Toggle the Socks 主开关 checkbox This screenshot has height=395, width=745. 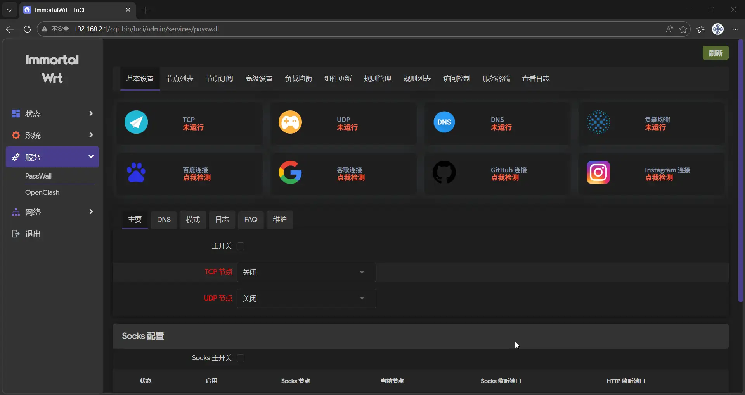(241, 358)
